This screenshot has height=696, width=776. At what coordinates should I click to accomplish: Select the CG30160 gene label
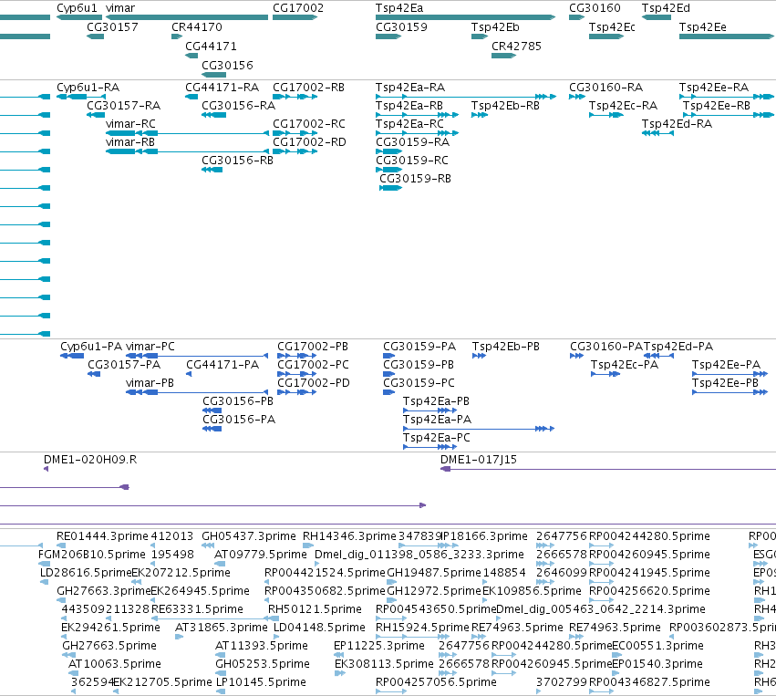click(x=595, y=8)
